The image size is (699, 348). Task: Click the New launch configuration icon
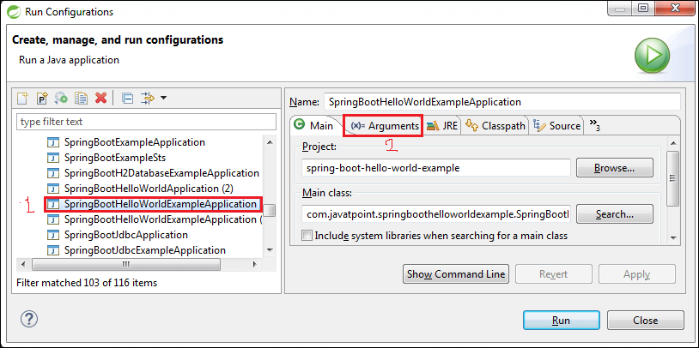coord(23,99)
